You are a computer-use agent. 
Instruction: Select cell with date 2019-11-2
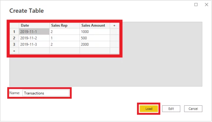(34, 38)
